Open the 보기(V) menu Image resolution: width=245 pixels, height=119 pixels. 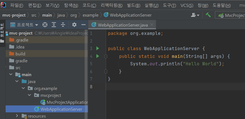[x=52, y=6]
